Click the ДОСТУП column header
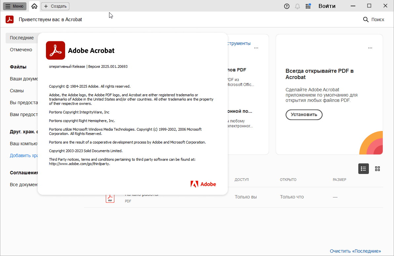 242,180
